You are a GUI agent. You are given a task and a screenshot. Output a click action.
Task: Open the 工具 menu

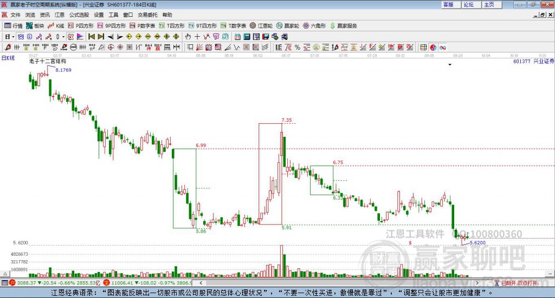[113, 15]
